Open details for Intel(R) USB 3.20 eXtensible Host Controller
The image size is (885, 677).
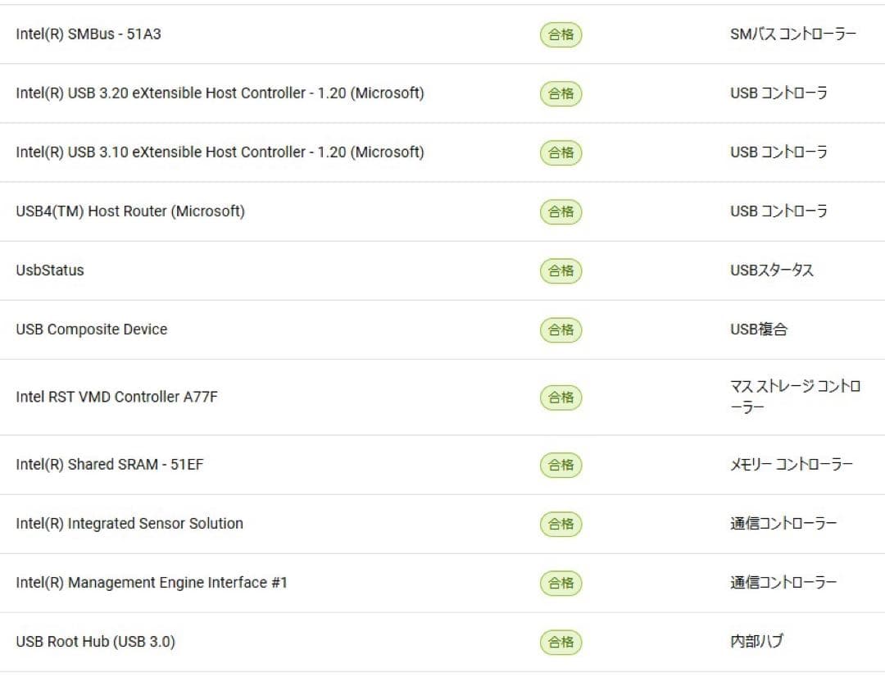[x=220, y=93]
